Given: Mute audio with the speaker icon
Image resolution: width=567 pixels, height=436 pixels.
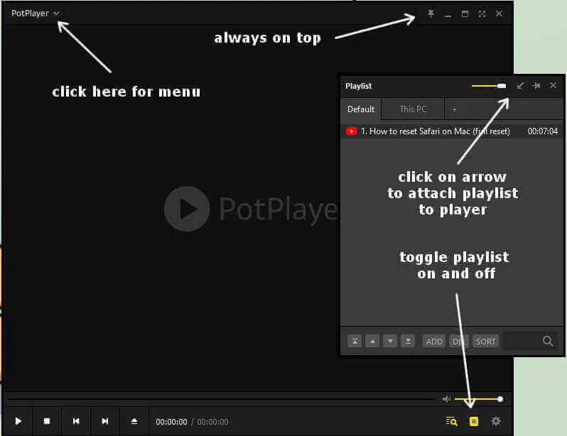Looking at the screenshot, I should point(447,399).
